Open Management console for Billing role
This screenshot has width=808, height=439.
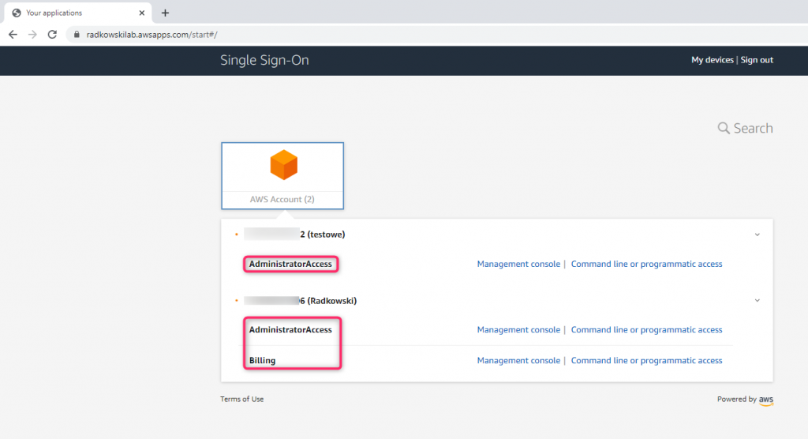click(518, 360)
